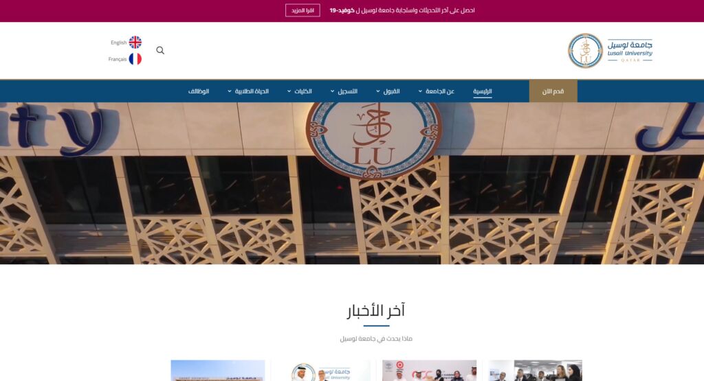704x381 pixels.
Task: Click the Lusail University logo in header
Action: tap(610, 51)
